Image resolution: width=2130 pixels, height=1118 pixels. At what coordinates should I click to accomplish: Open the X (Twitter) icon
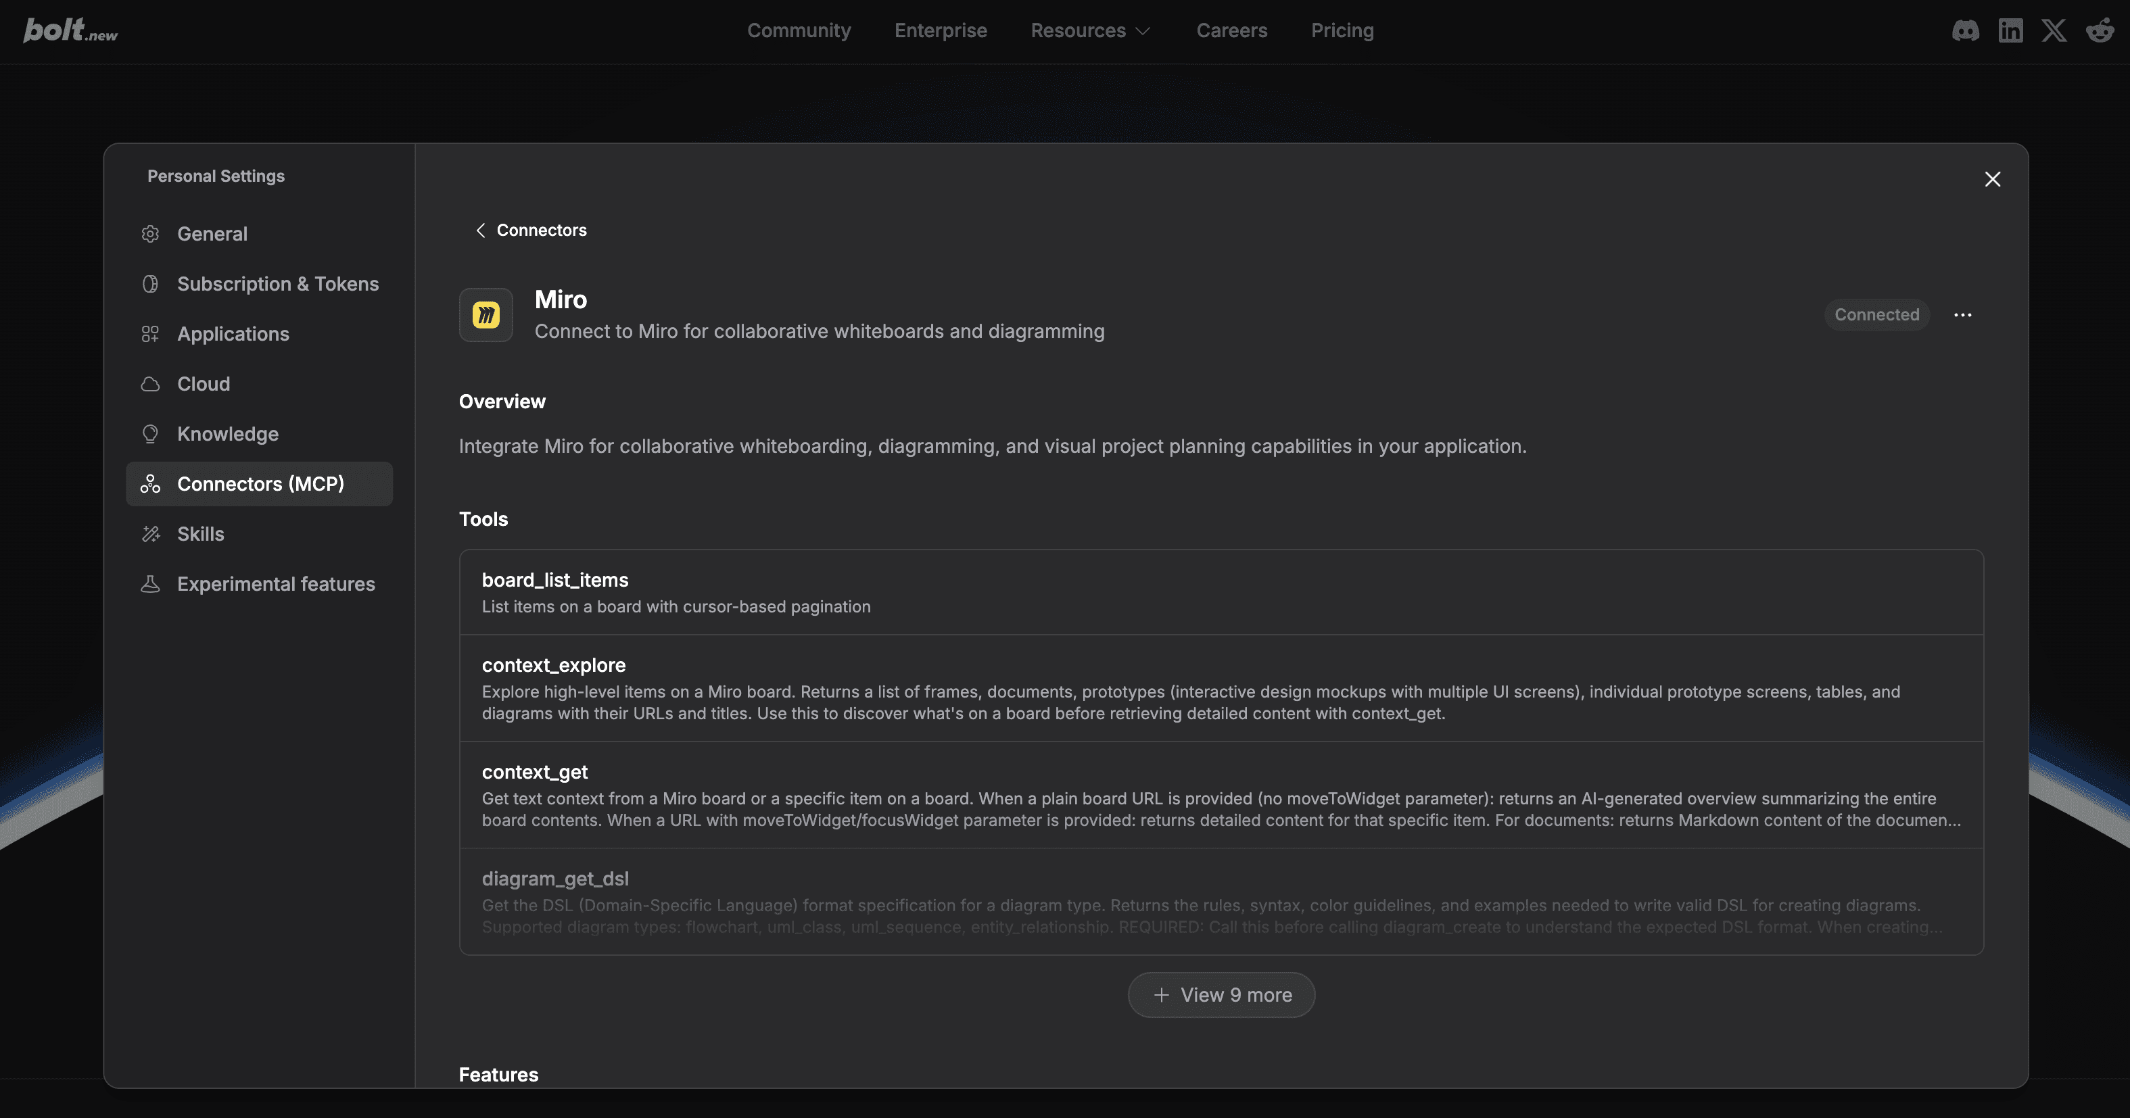[2054, 30]
